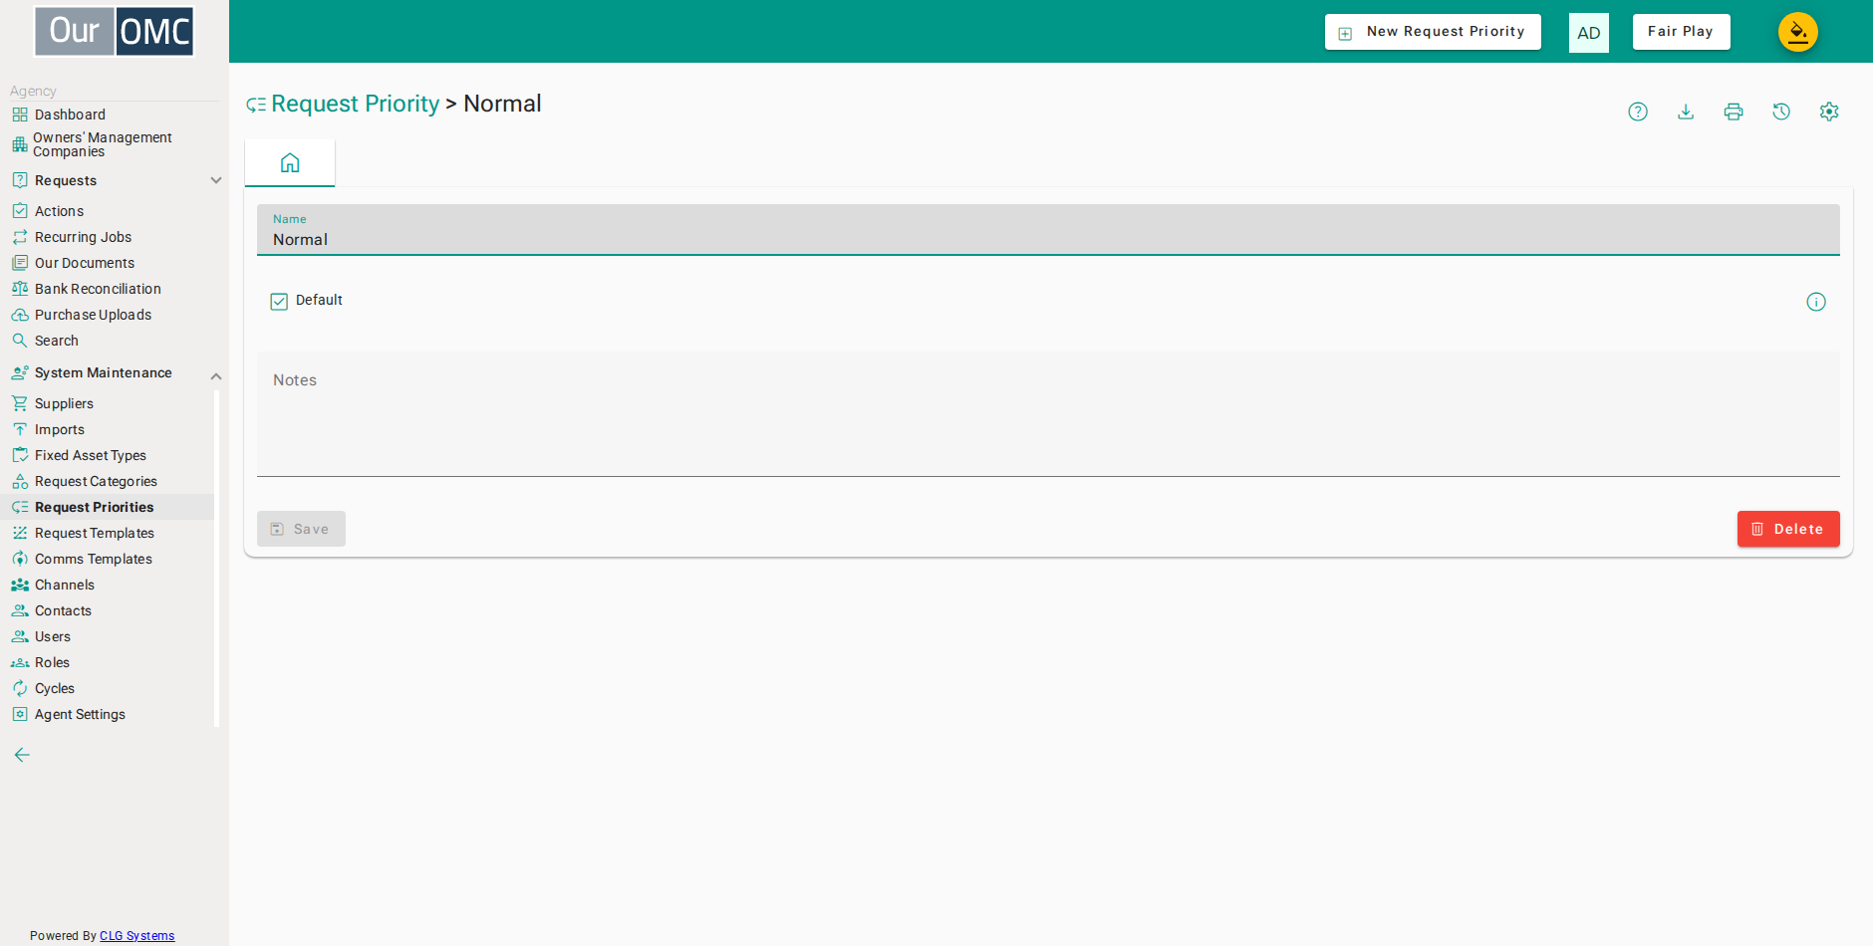The image size is (1873, 946).
Task: Click the Actions checkbox icon in sidebar
Action: [20, 211]
